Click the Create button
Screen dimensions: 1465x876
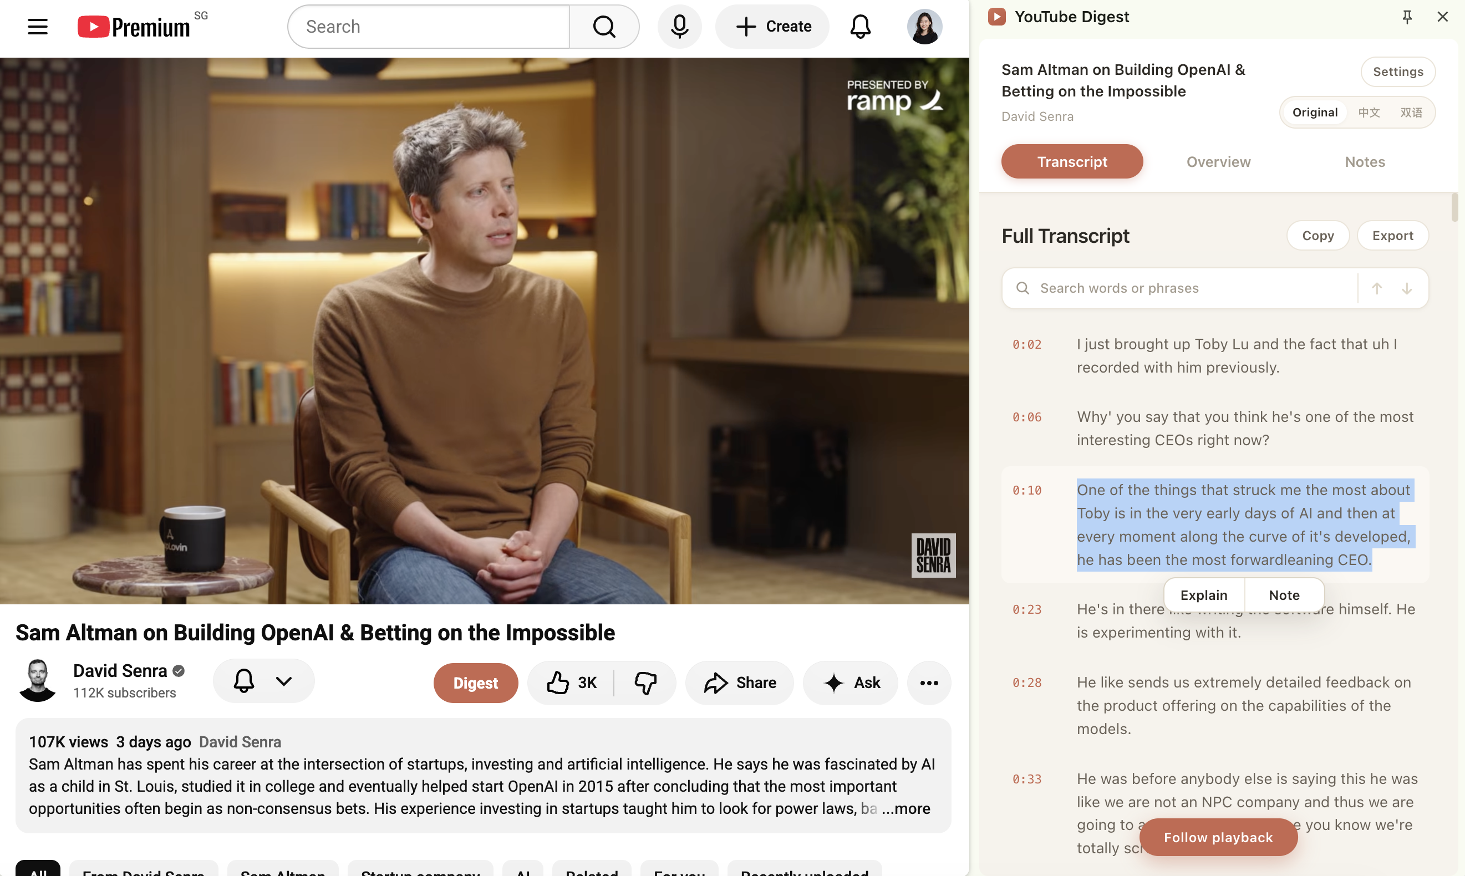(772, 27)
